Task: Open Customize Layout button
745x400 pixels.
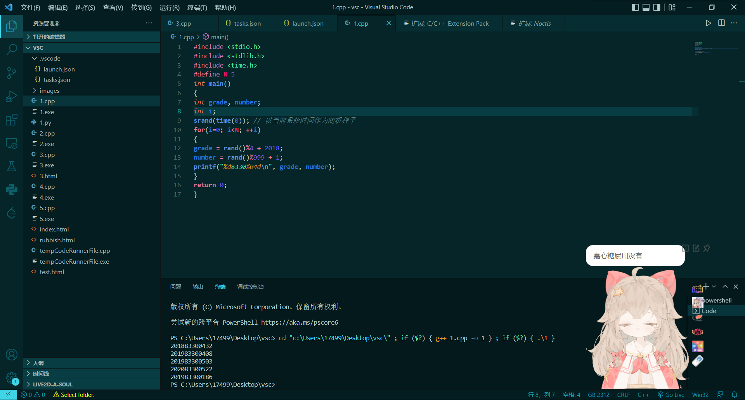Action: pyautogui.click(x=672, y=7)
